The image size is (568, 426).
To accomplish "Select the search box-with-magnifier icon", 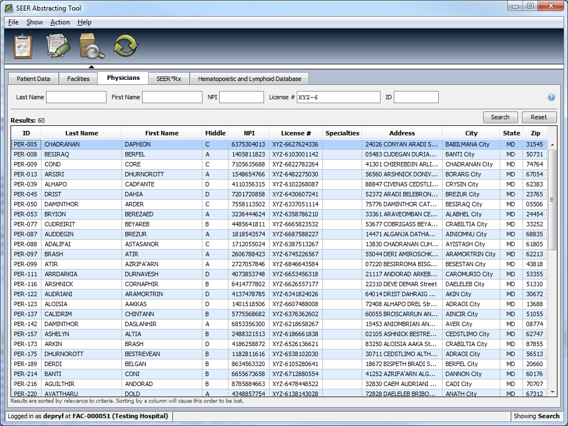I will (92, 46).
